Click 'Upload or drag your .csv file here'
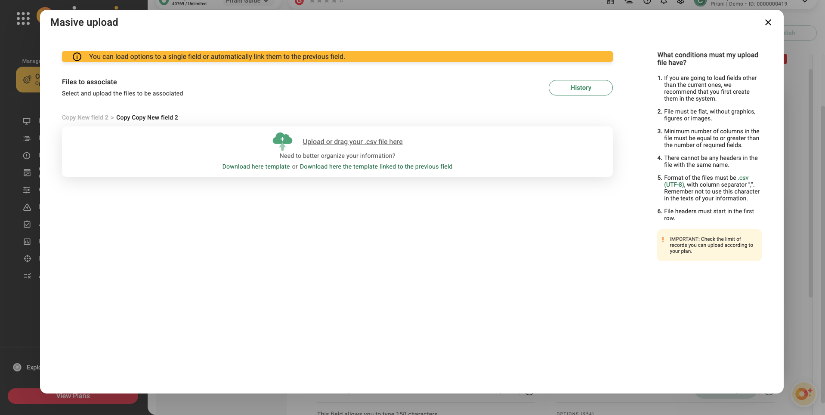 352,142
